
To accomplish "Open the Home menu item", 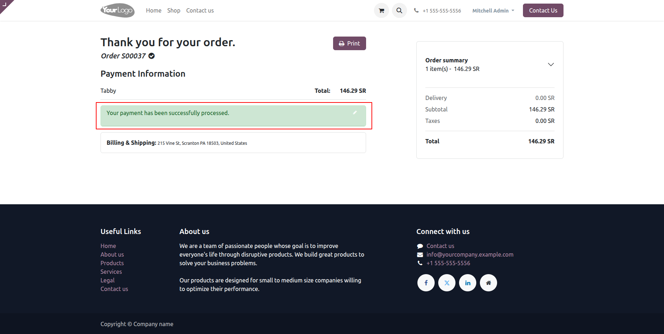I will [x=154, y=11].
